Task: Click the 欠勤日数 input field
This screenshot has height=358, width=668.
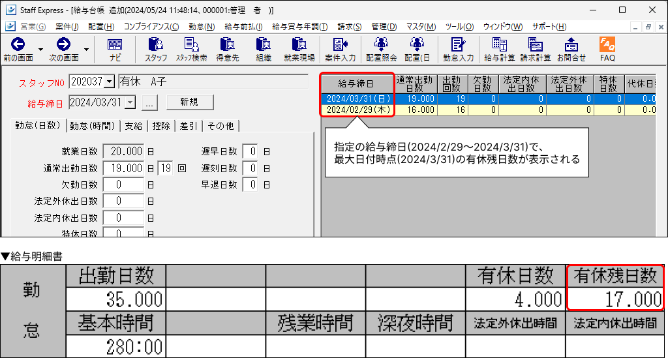Action: tap(123, 185)
